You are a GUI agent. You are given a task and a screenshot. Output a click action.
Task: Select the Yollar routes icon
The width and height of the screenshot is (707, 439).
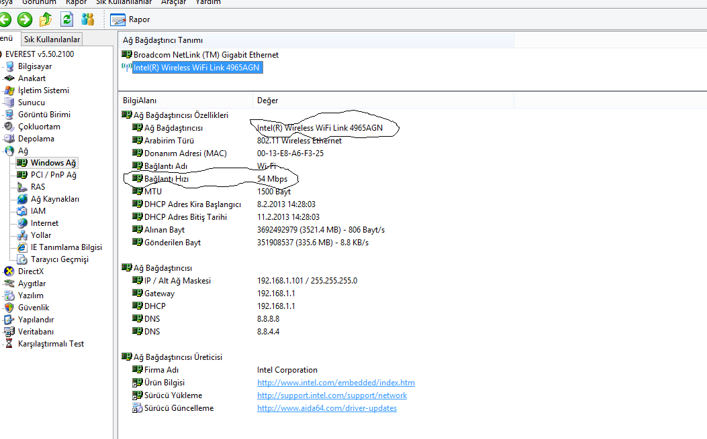22,235
